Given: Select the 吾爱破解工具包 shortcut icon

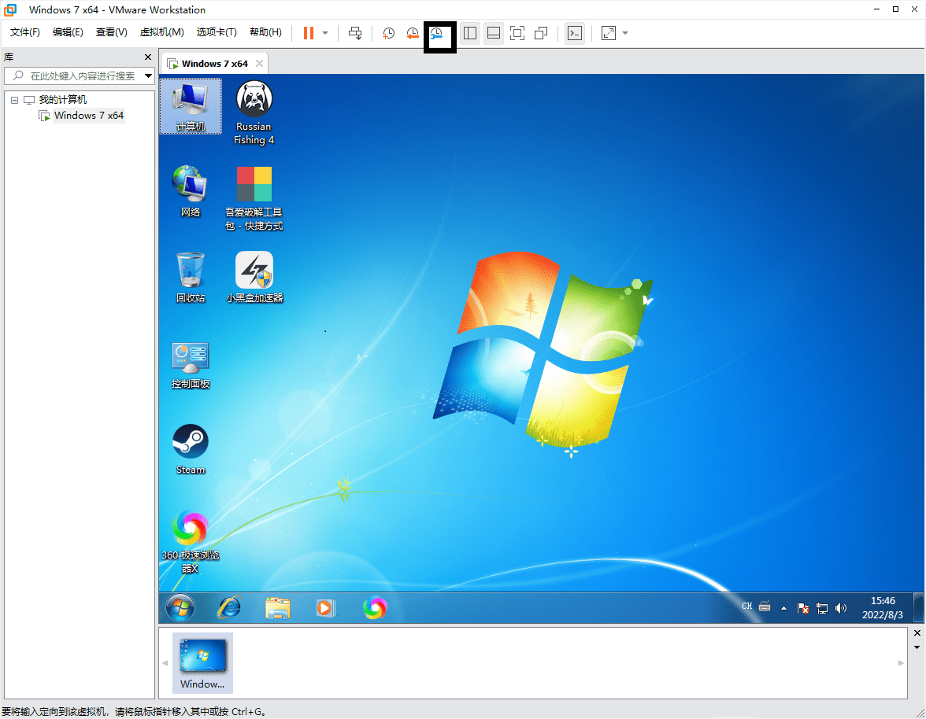Looking at the screenshot, I should click(x=254, y=198).
